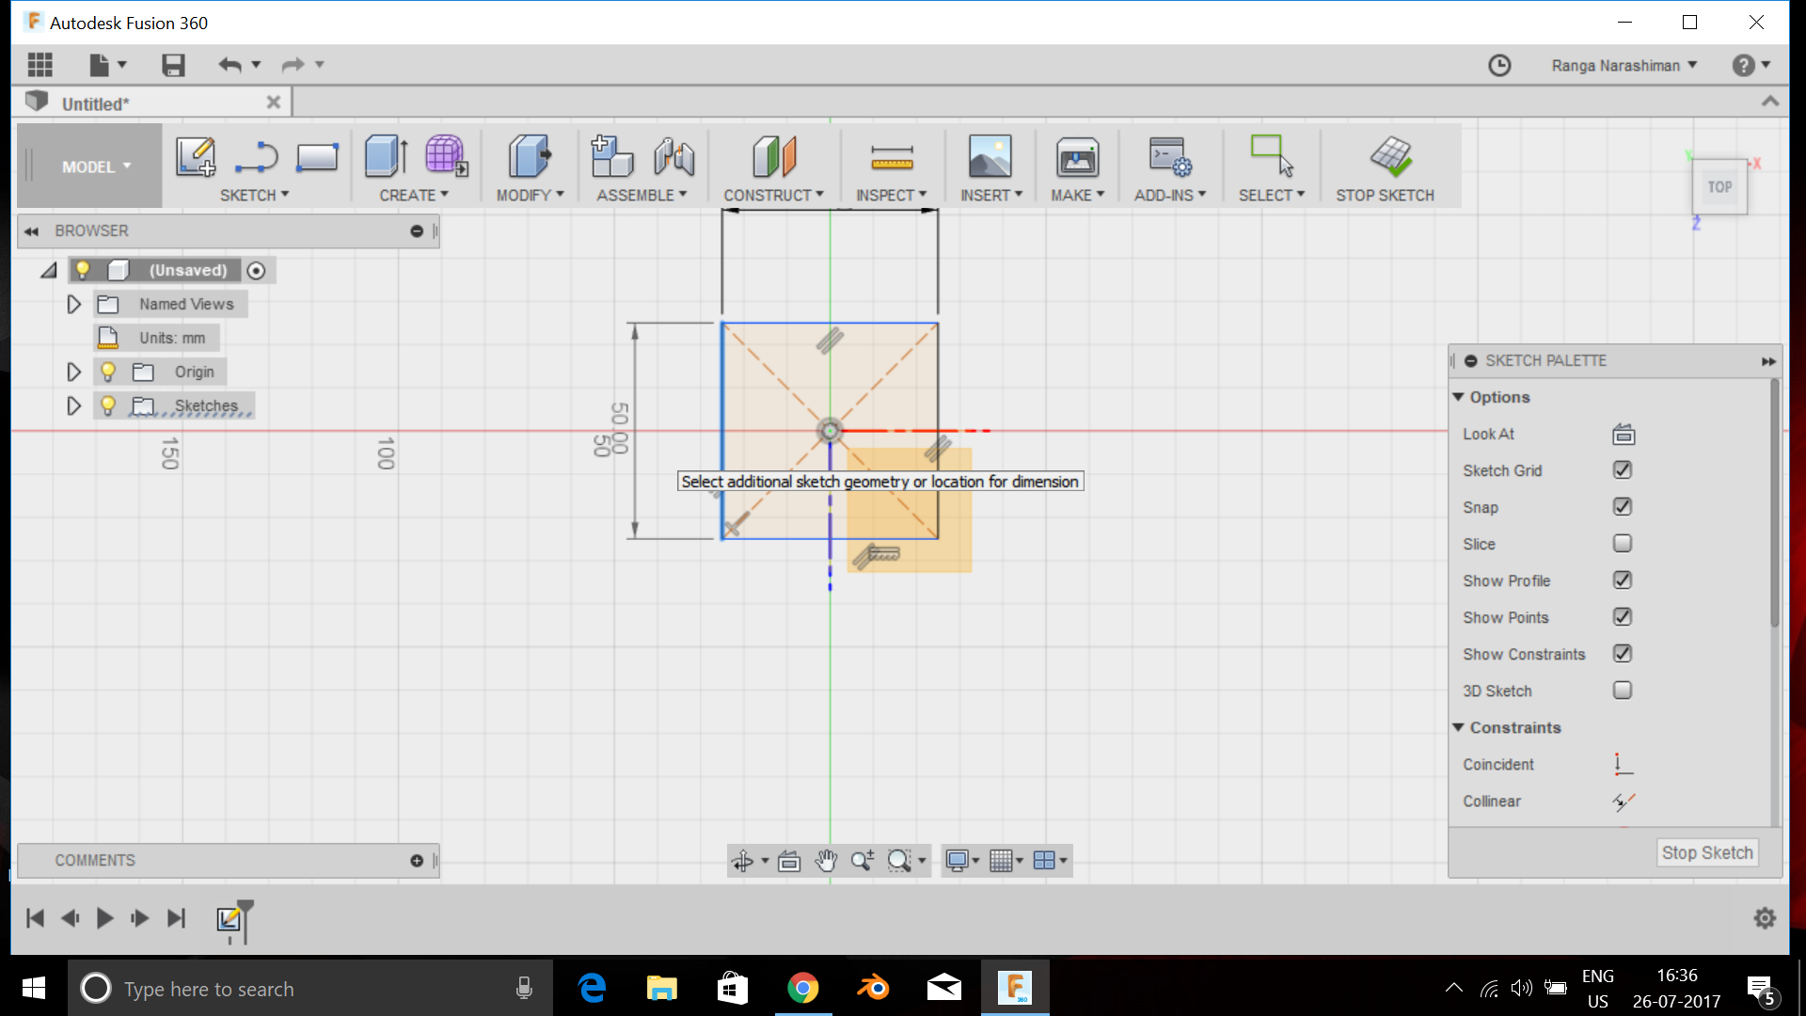Collapse the Constraints section
Image resolution: width=1806 pixels, height=1016 pixels.
(1458, 727)
